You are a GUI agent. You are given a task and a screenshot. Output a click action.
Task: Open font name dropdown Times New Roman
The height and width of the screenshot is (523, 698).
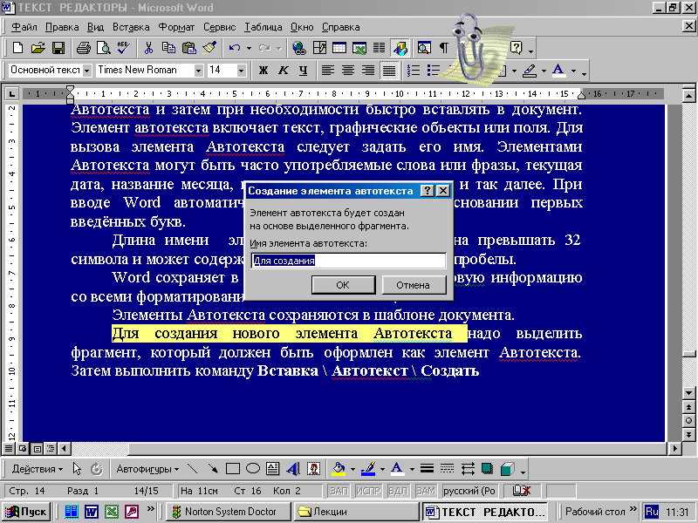click(199, 71)
